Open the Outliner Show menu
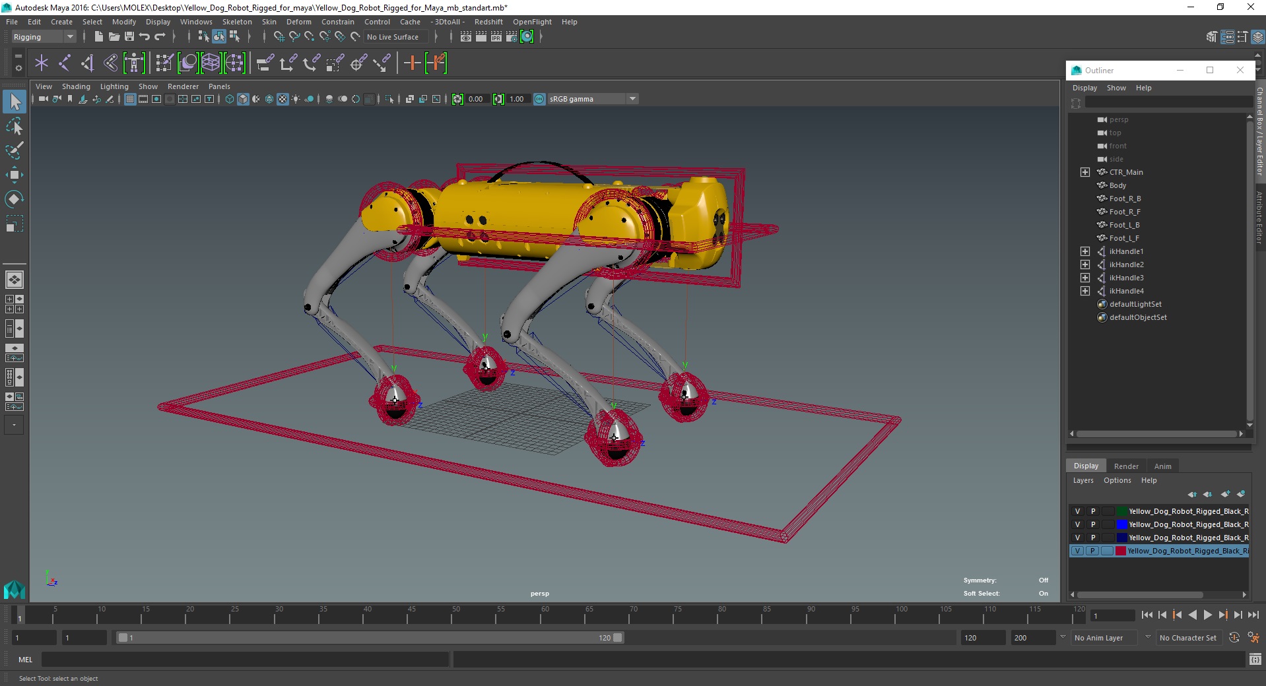 coord(1116,88)
